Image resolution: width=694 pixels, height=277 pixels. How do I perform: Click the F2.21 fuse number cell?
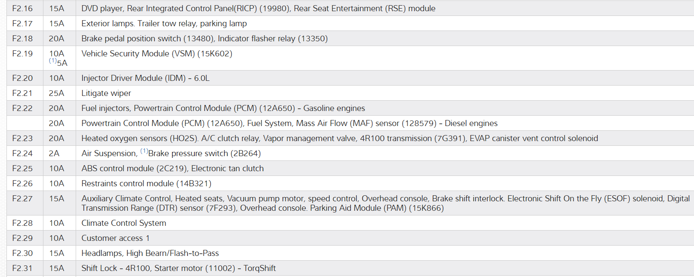click(22, 93)
